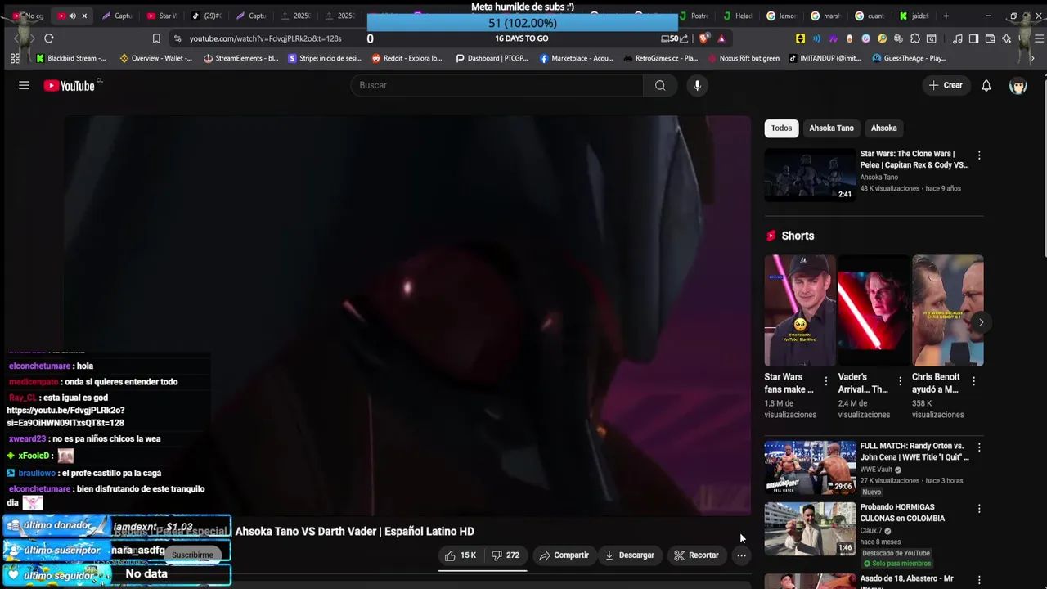This screenshot has height=589, width=1047.
Task: Open the Stripe inicio de sesión bookmark
Action: [325, 58]
